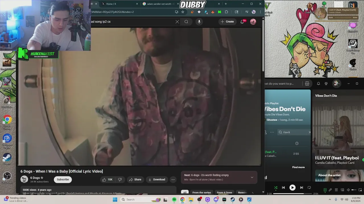Open Chrome profile avatar

[x=254, y=12]
